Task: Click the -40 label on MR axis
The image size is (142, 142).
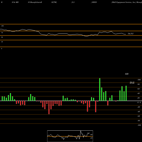Action: 139,112
